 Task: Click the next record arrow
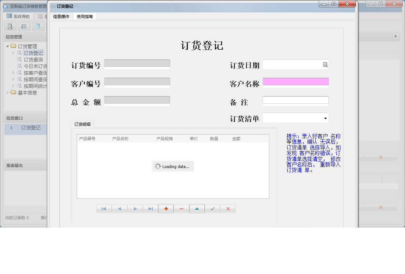coord(135,209)
